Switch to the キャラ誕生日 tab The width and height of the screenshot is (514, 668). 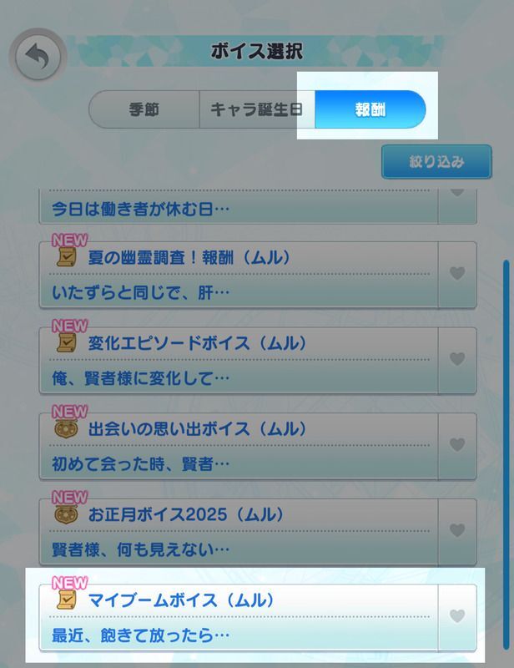pos(257,109)
